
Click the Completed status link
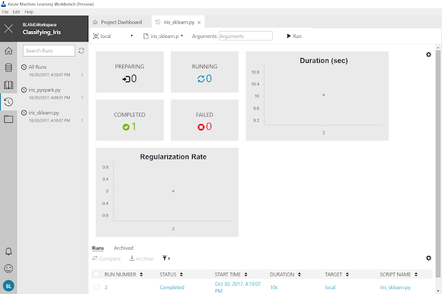coord(172,287)
